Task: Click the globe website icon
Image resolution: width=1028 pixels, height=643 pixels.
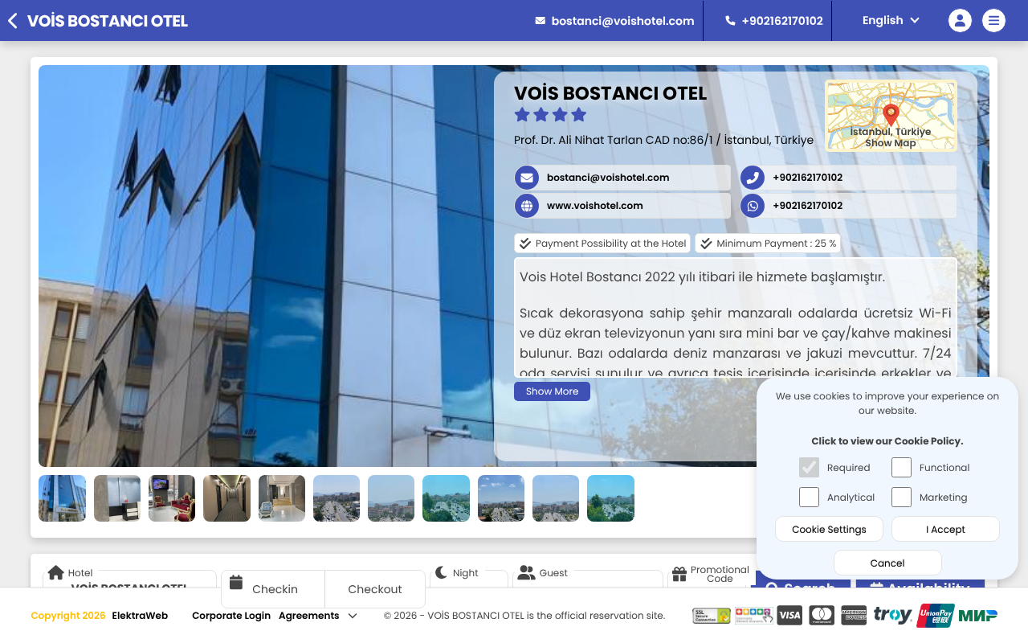Action: click(x=527, y=206)
